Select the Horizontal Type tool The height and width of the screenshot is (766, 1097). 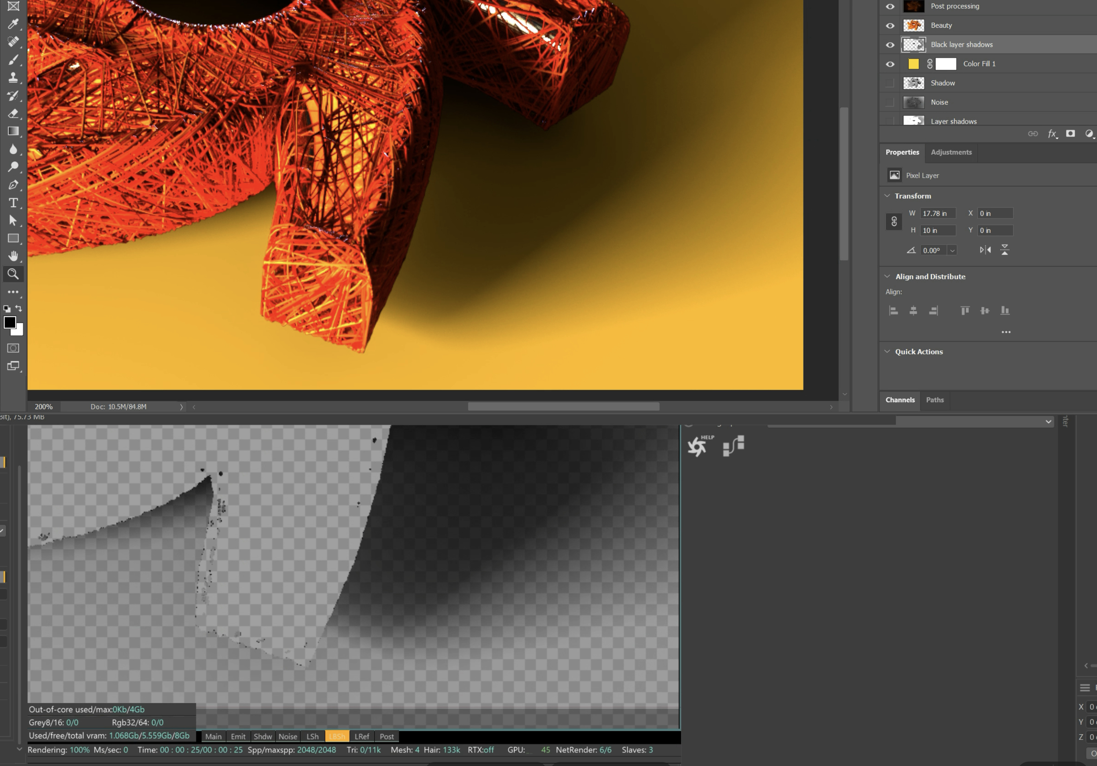tap(13, 203)
